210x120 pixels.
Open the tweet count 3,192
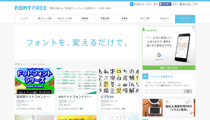pos(195,4)
